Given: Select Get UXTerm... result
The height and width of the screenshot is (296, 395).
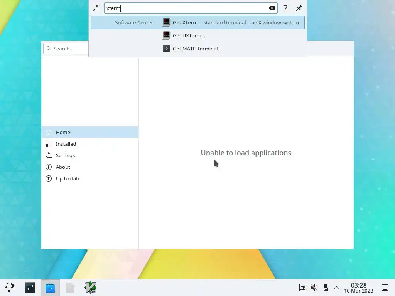Looking at the screenshot, I should (197, 35).
